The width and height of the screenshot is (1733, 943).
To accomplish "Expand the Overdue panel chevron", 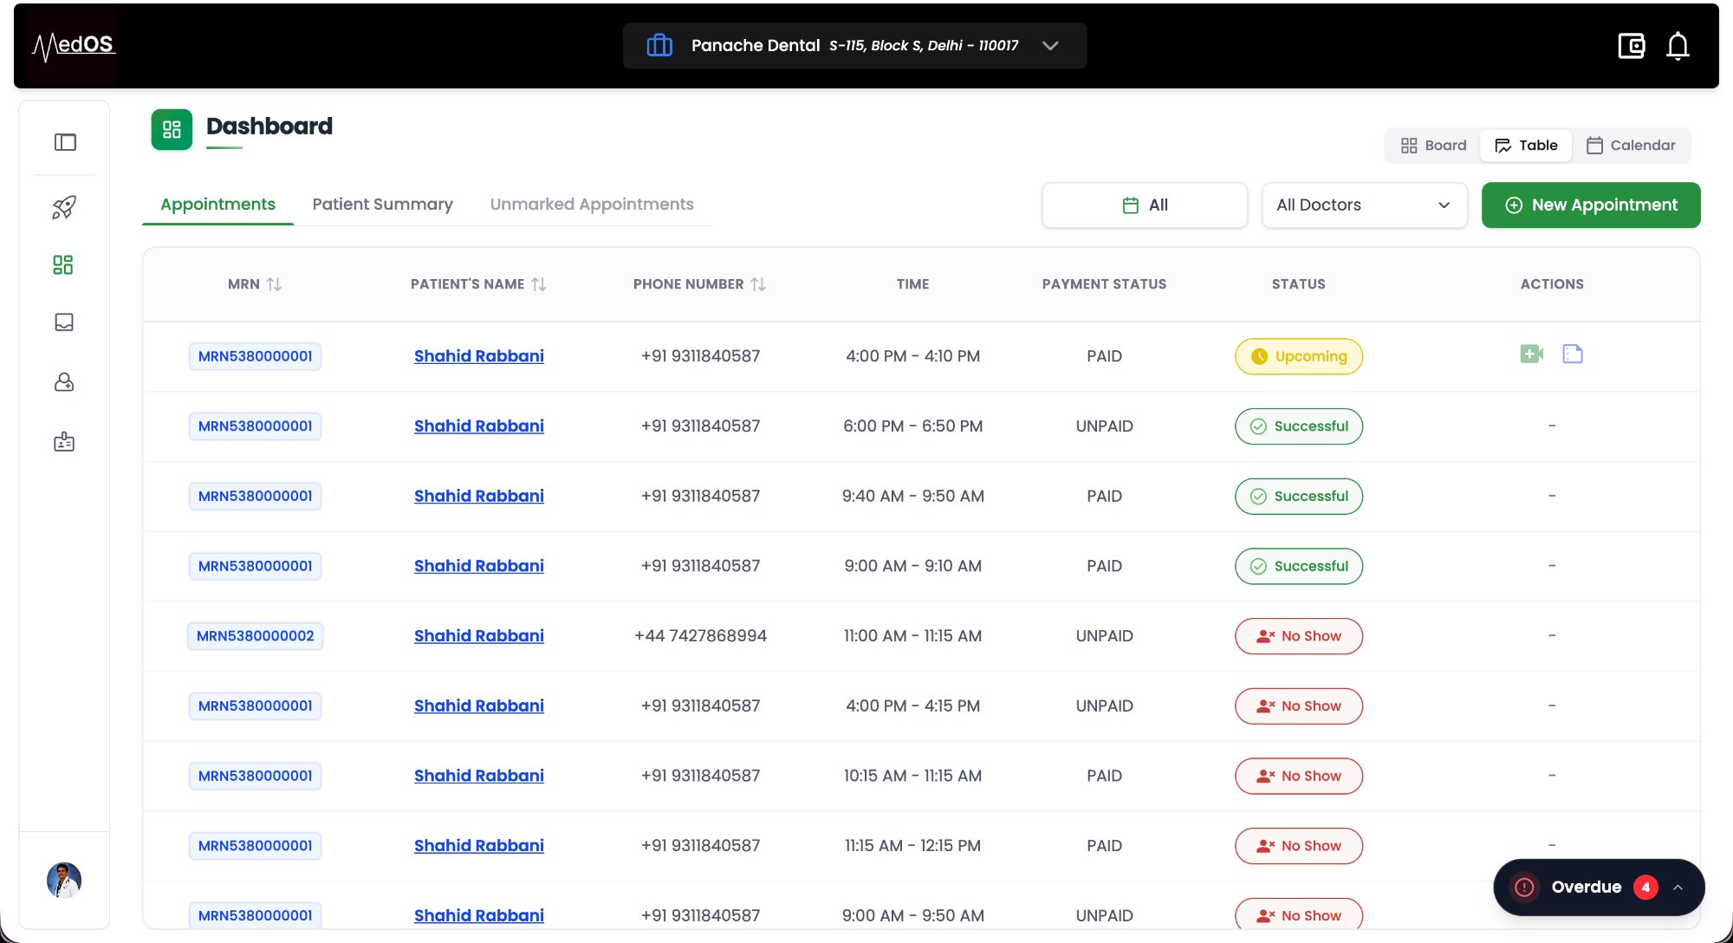I will pos(1678,888).
